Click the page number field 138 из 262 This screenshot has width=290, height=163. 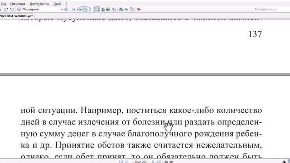click(x=140, y=162)
